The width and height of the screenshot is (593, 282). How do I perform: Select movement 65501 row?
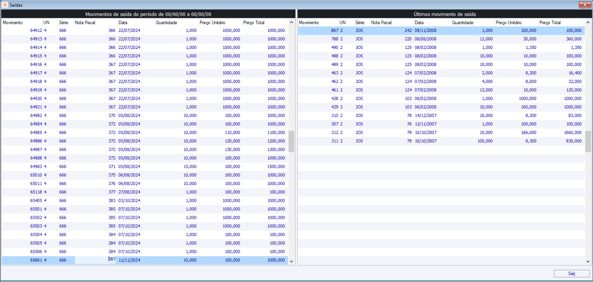point(145,209)
